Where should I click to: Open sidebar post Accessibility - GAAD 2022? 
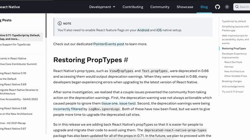[19, 99]
